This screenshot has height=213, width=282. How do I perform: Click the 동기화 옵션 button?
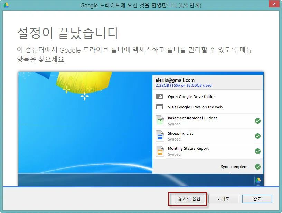tap(189, 199)
